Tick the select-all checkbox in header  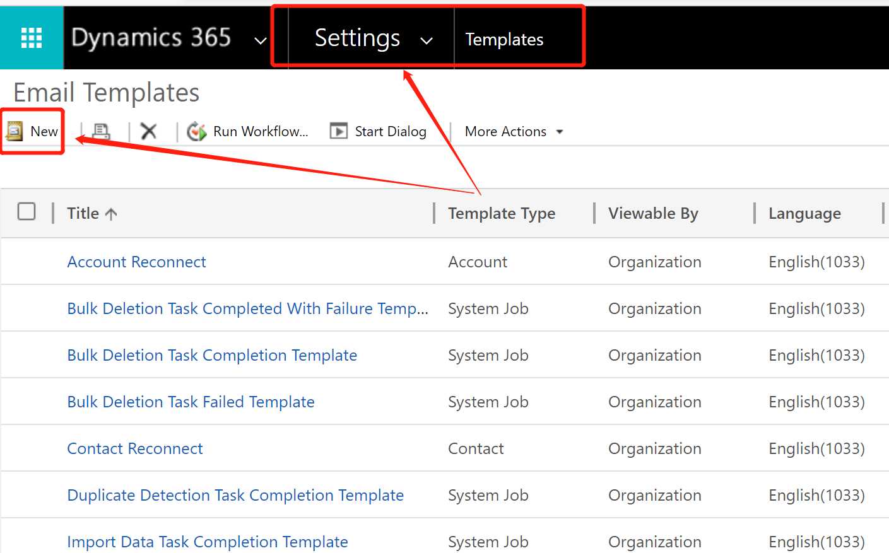click(x=26, y=211)
